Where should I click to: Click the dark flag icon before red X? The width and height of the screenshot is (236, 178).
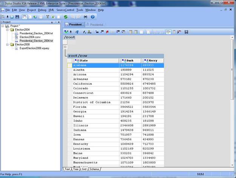point(102,32)
